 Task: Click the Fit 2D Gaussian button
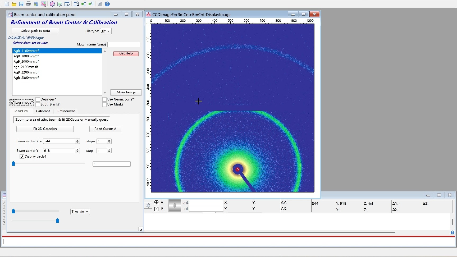(x=45, y=129)
